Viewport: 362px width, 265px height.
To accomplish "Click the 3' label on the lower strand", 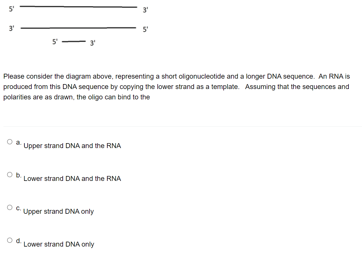I will (12, 29).
